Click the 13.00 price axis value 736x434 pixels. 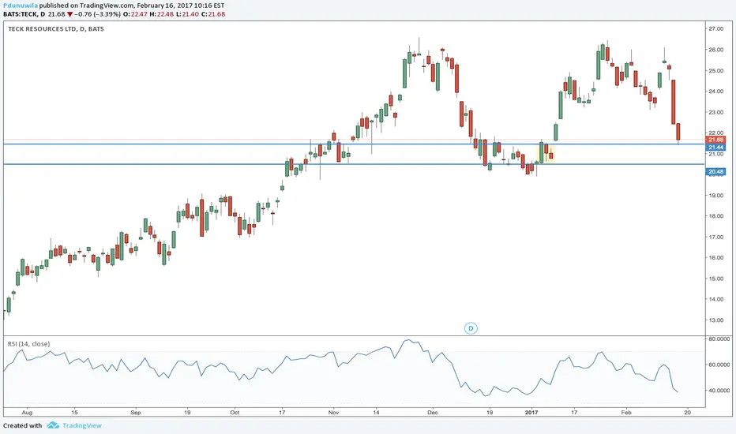715,320
